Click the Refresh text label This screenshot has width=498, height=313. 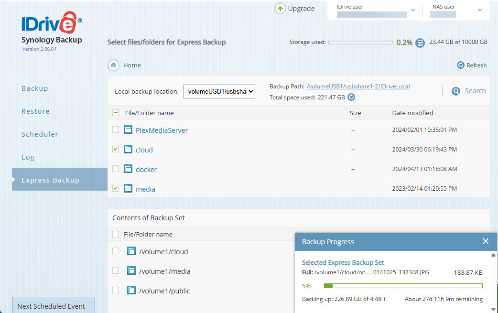pos(476,65)
